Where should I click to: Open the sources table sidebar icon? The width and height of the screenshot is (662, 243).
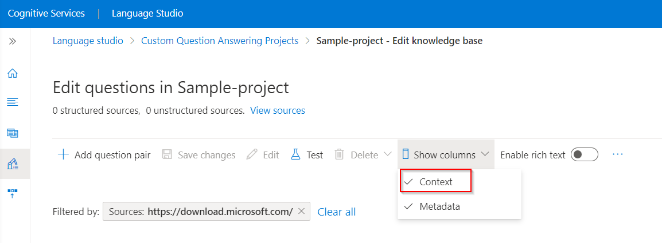[x=13, y=133]
